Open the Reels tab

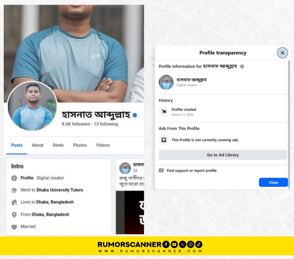coord(58,145)
